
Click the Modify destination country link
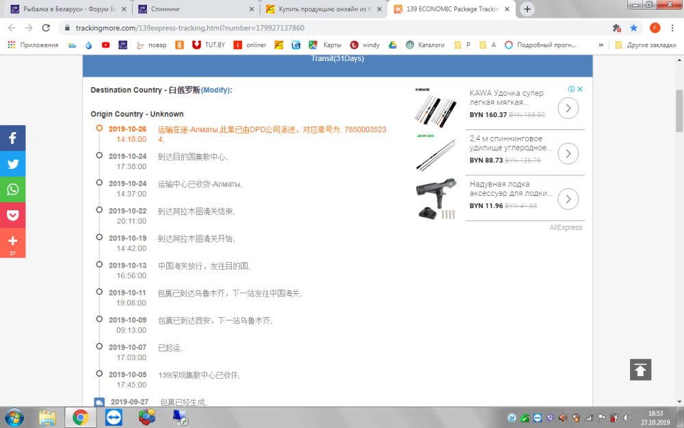[215, 90]
